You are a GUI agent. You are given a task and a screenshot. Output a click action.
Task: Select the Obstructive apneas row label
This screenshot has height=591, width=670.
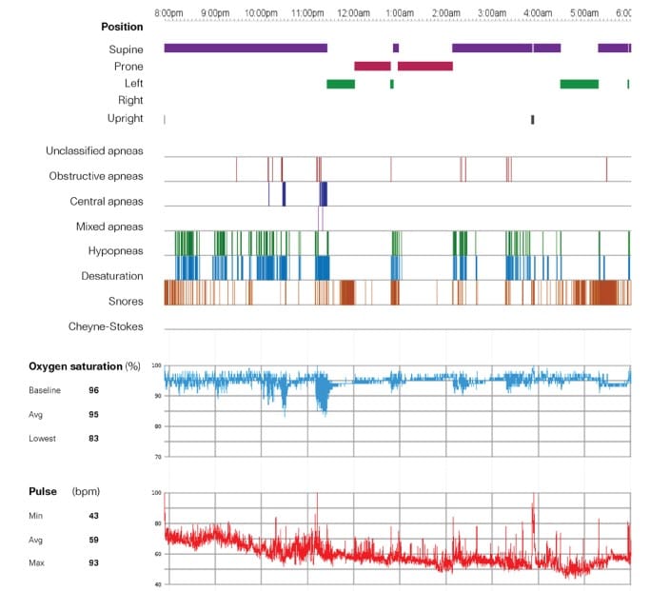(96, 176)
